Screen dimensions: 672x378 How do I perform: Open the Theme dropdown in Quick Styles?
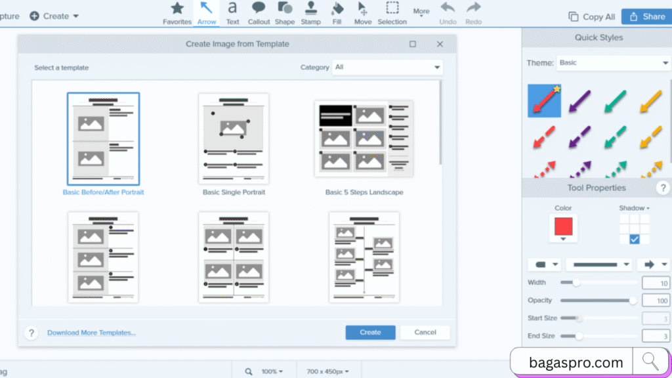point(613,63)
